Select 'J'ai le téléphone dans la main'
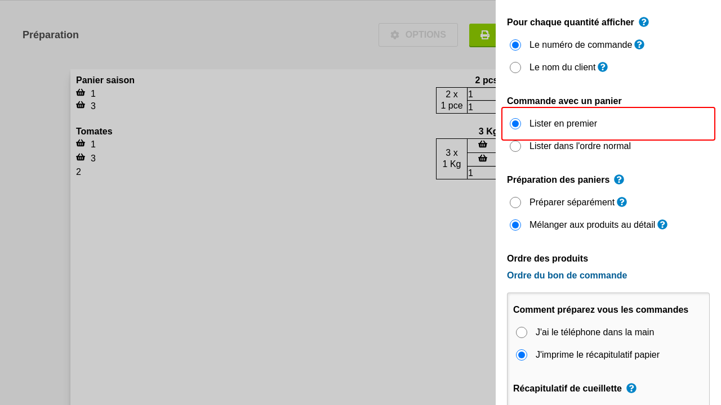This screenshot has height=405, width=721. [522, 332]
